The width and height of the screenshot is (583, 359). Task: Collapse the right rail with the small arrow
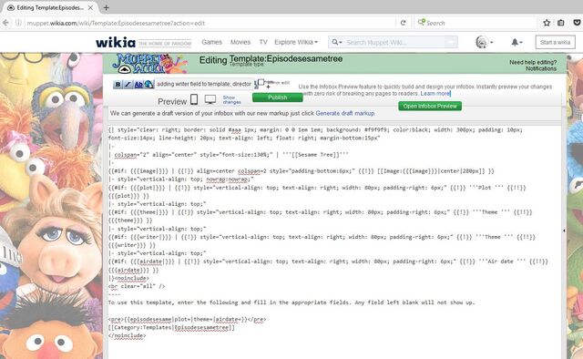(564, 231)
